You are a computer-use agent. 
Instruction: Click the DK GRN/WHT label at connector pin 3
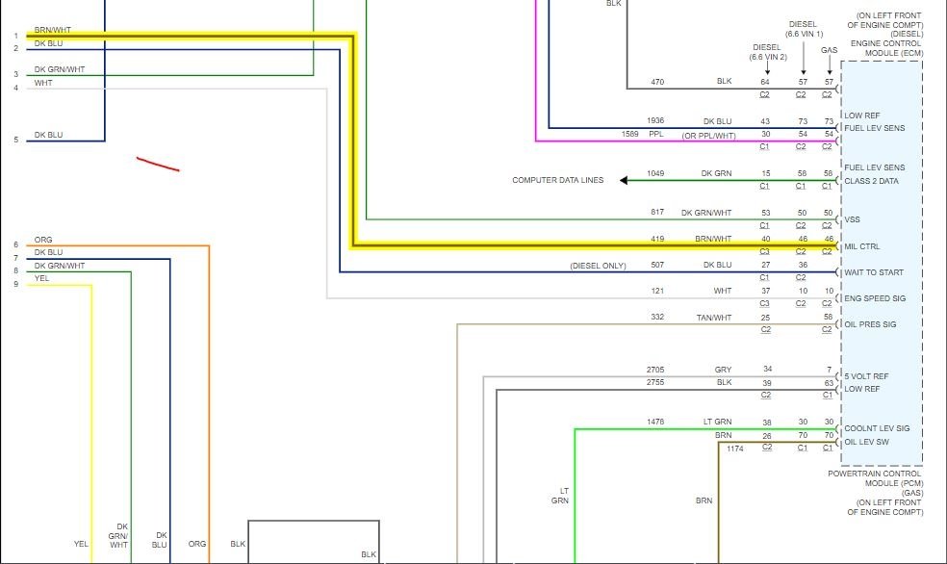[x=60, y=69]
